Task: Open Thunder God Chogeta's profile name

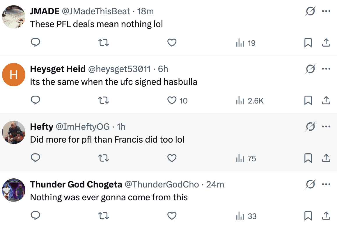Action: 76,185
